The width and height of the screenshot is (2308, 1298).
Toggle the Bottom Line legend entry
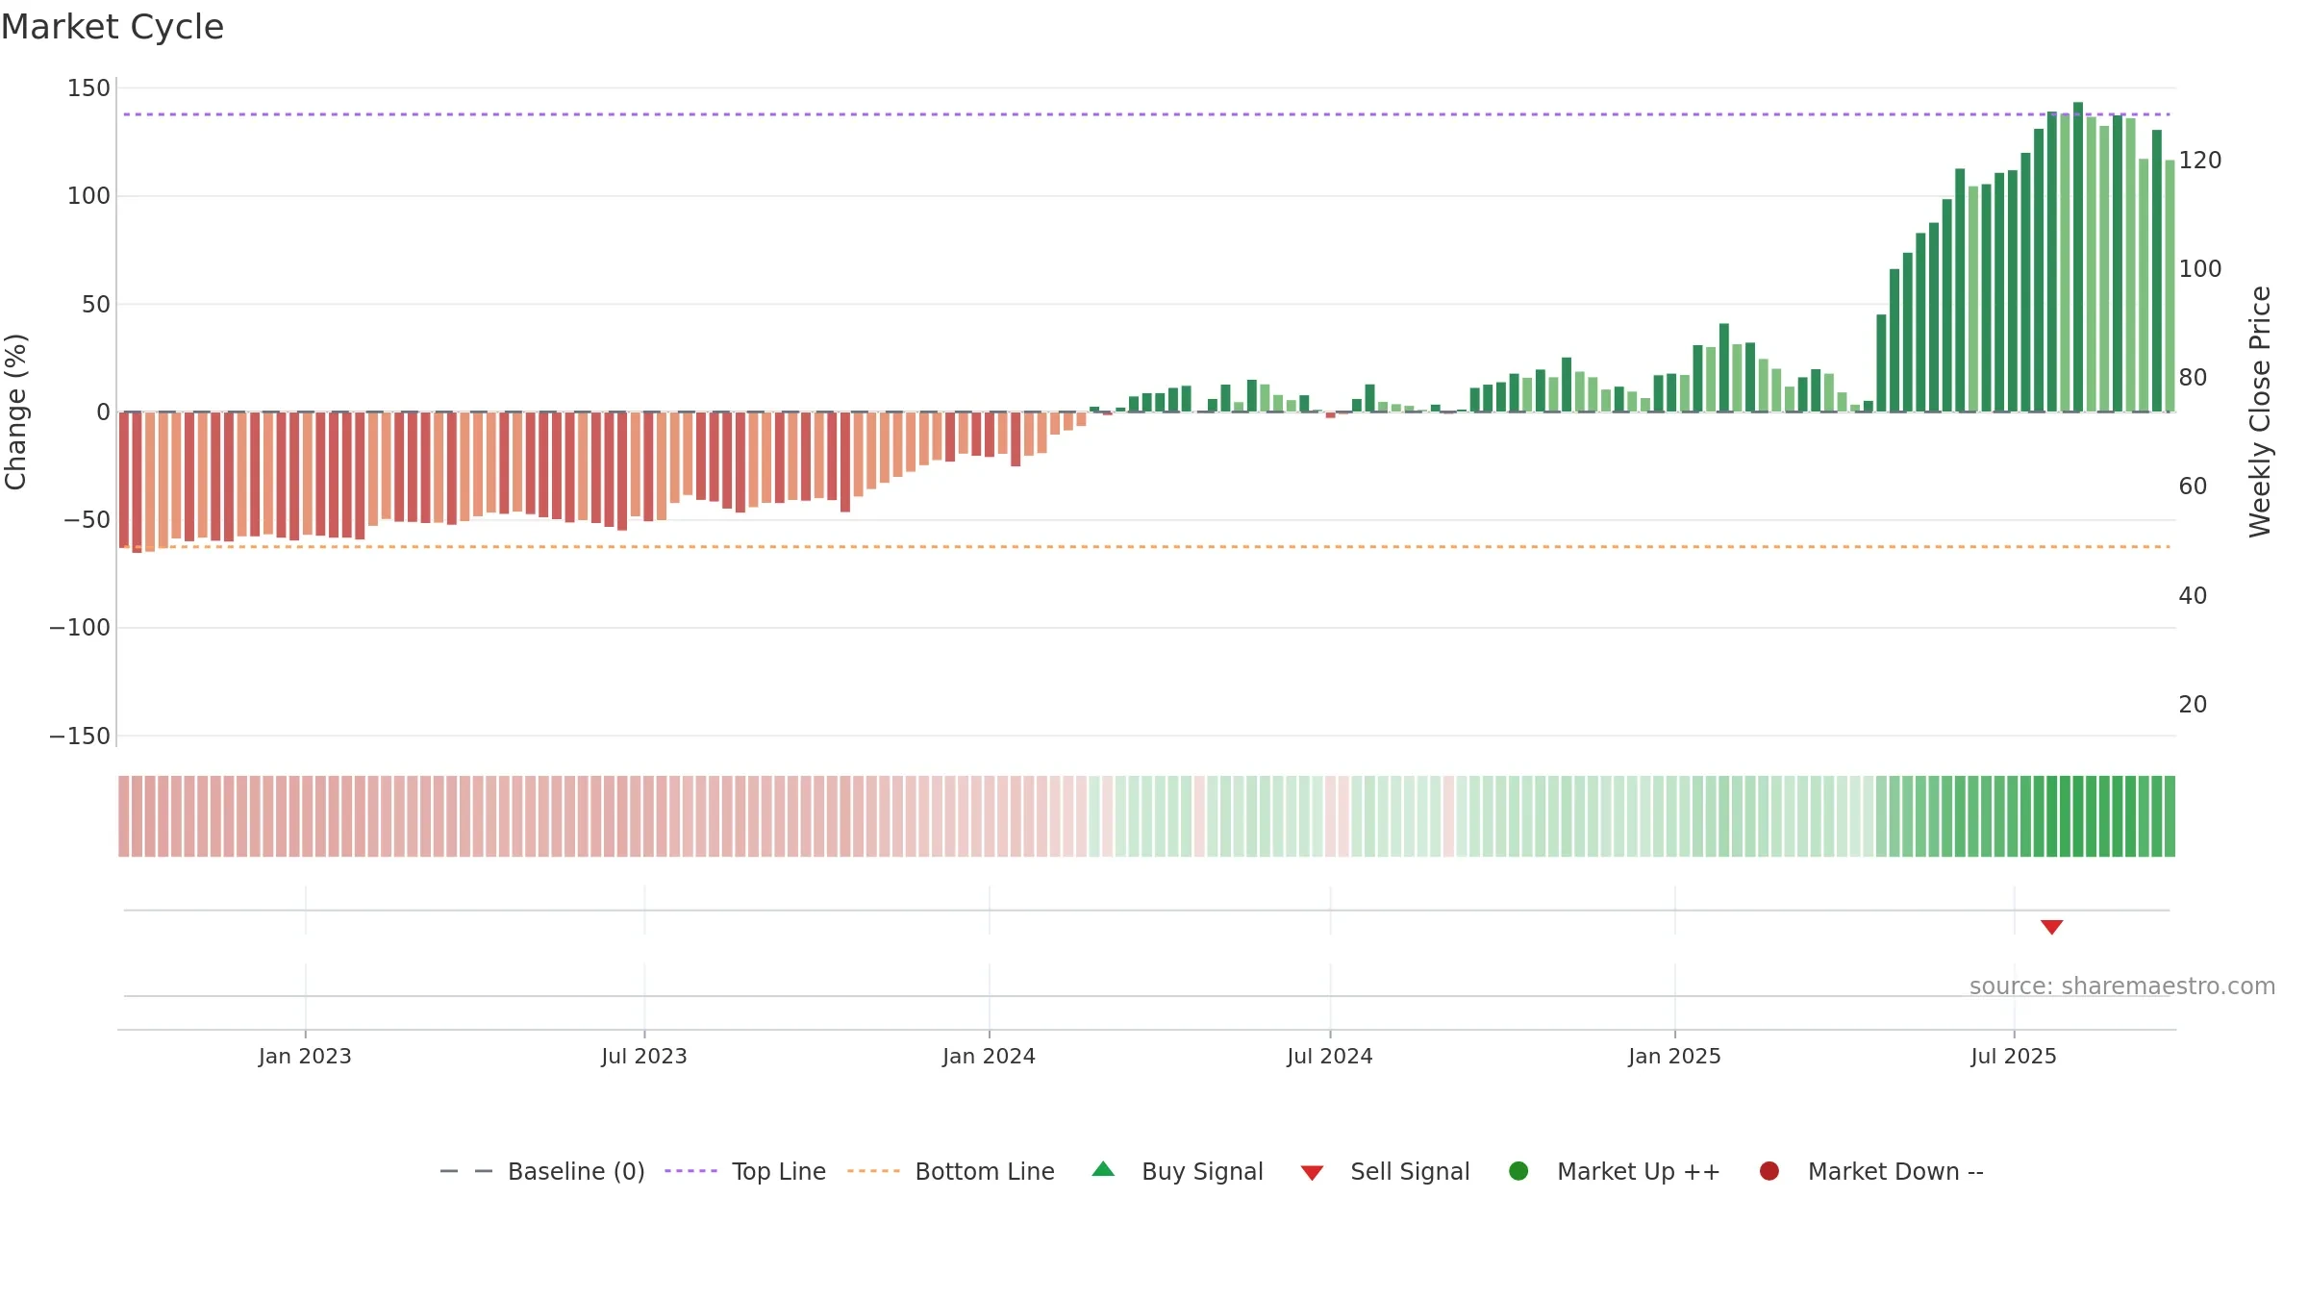[951, 1171]
